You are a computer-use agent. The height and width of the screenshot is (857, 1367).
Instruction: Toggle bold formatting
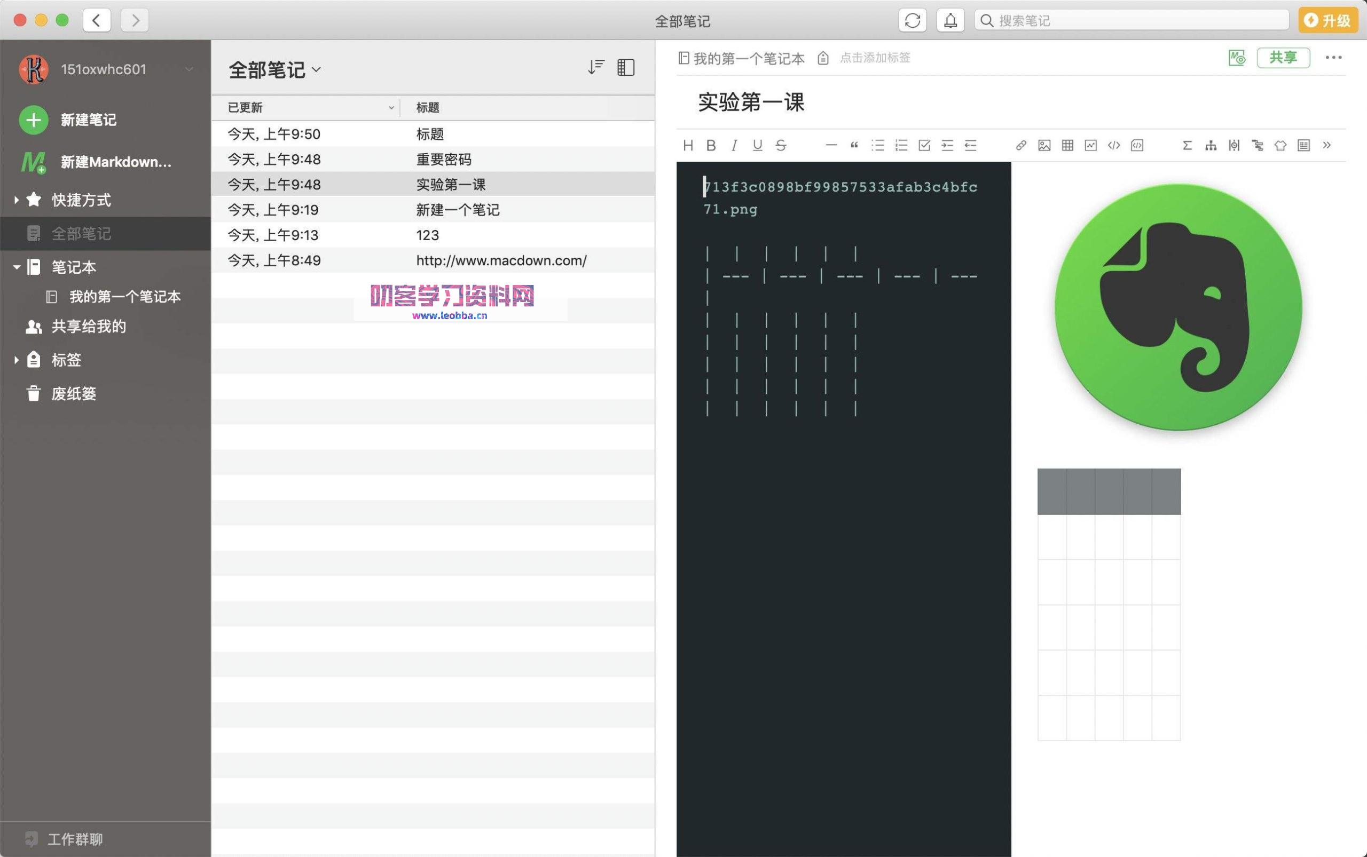coord(711,145)
